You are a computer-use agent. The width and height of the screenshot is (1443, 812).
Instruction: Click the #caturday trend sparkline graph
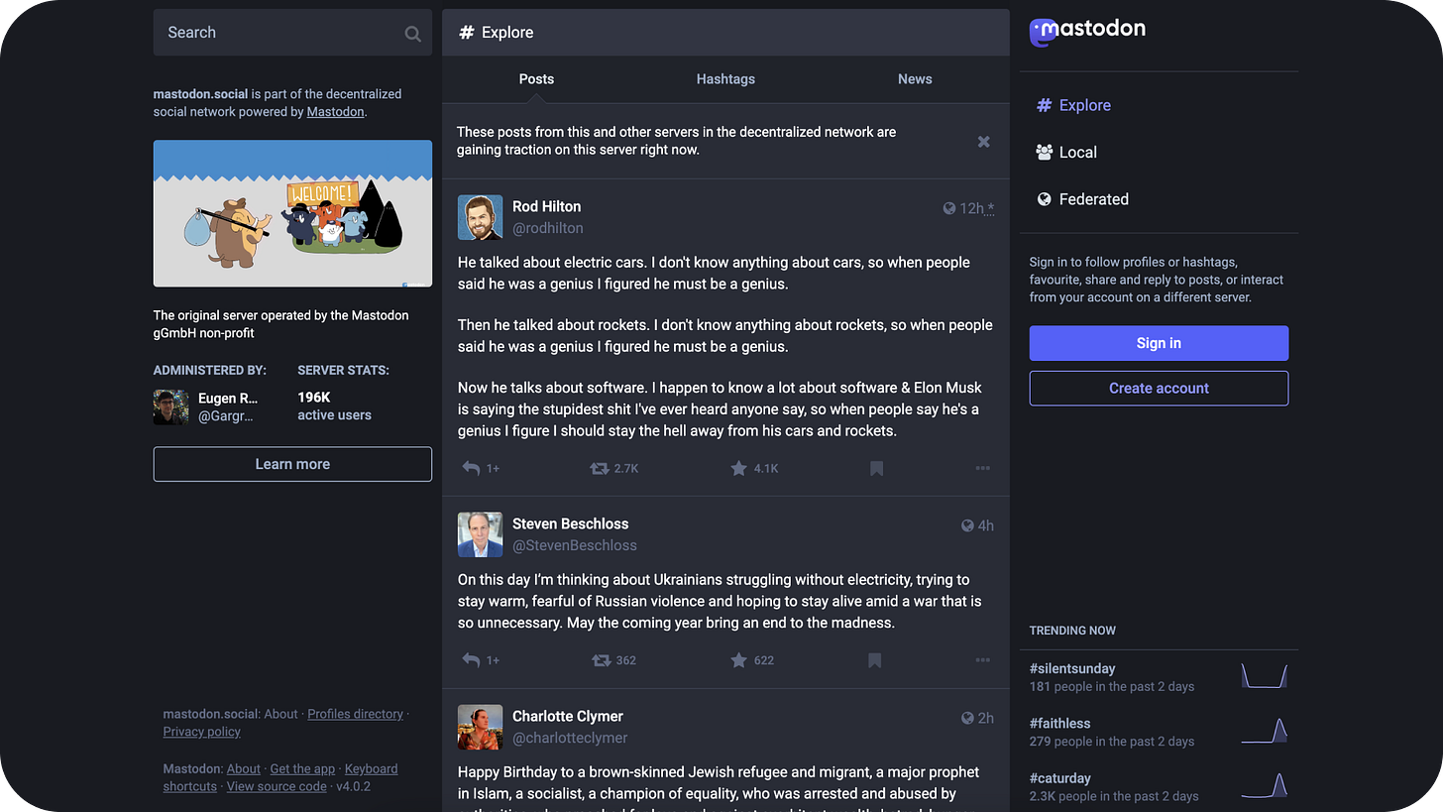pos(1264,786)
